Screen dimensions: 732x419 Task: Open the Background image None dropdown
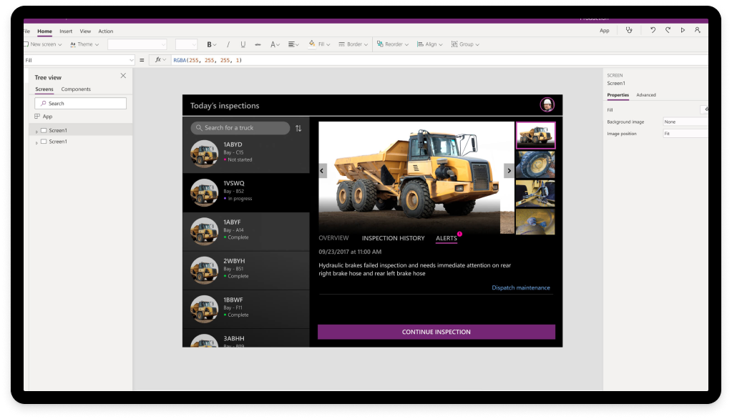coord(685,122)
